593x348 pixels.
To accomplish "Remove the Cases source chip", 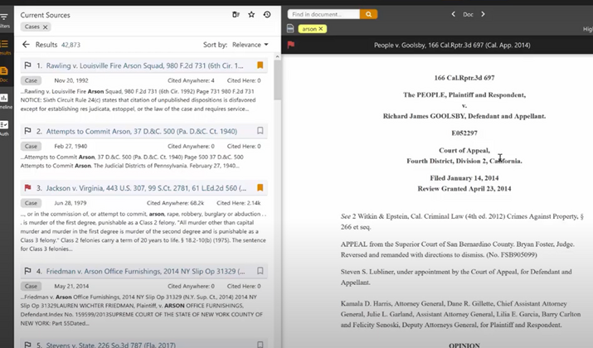I will pos(45,27).
